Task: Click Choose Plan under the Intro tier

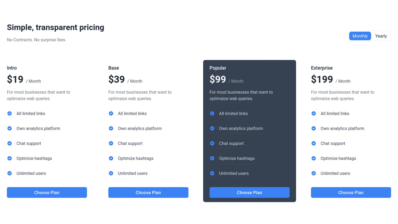Action: [47, 192]
